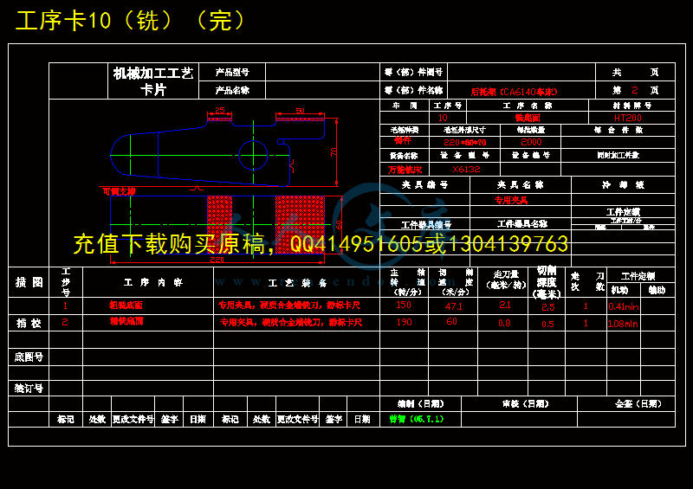Select the material value HT200
693x489 pixels.
click(627, 118)
